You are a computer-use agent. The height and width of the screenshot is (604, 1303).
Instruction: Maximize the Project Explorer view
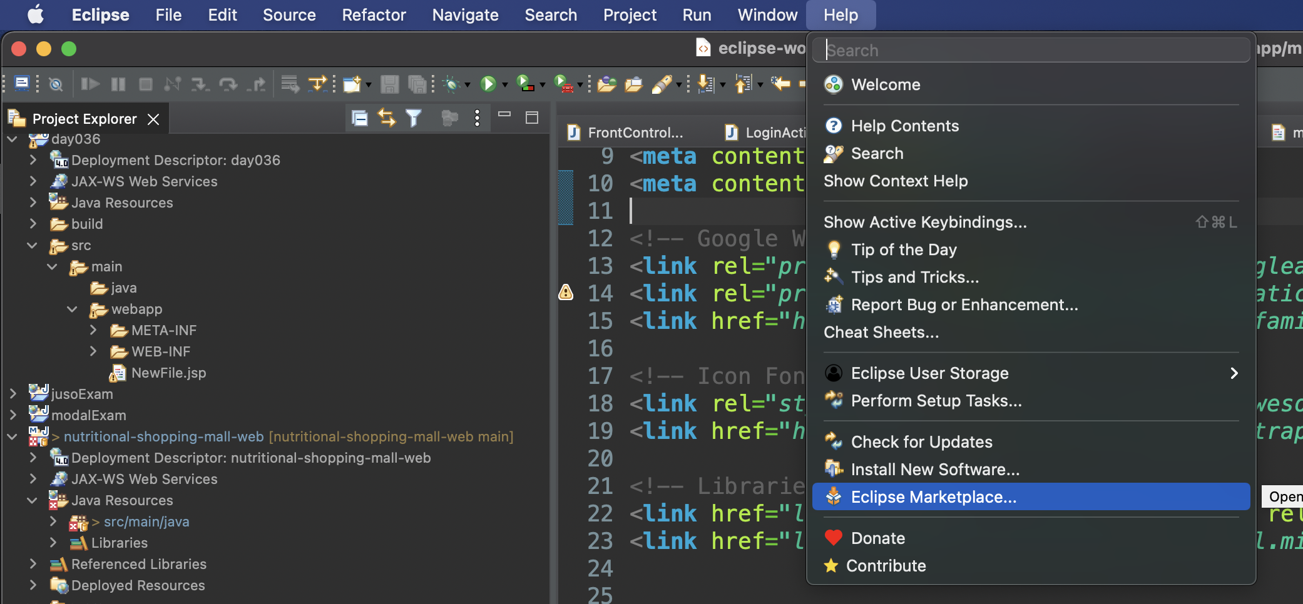[x=532, y=118]
